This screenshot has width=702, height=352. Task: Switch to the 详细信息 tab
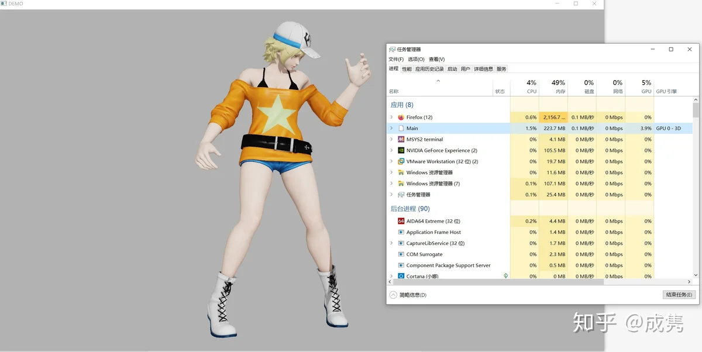click(484, 69)
